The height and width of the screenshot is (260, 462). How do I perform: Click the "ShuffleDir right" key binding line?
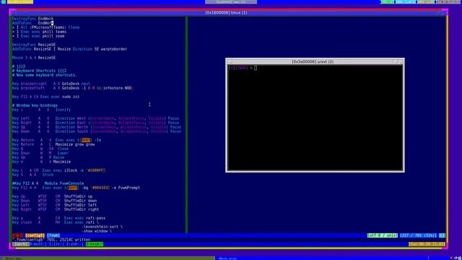[x=56, y=209]
